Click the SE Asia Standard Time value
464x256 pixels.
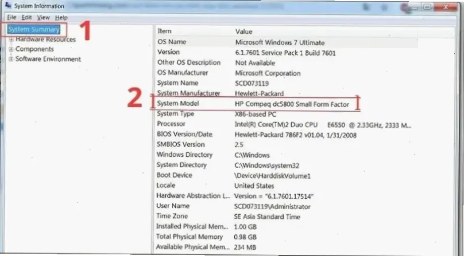click(x=267, y=216)
